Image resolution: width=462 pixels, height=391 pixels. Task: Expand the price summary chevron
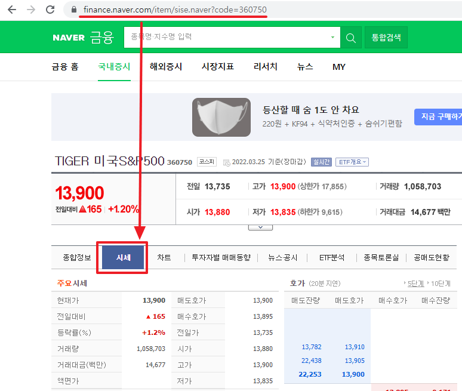point(260,227)
